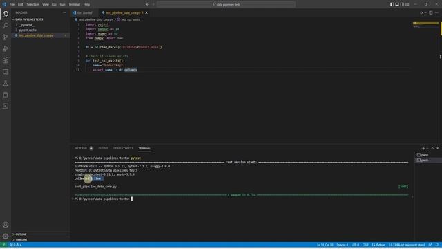The image size is (442, 249).
Task: Close the test_pipeline_data_core.py tab
Action: (x=146, y=12)
